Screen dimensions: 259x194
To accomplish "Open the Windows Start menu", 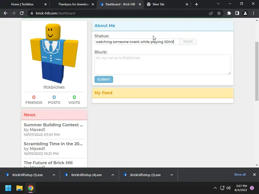I will [x=8, y=188].
